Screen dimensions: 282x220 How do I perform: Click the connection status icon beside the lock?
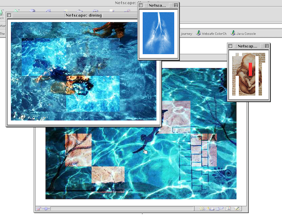(x=47, y=209)
